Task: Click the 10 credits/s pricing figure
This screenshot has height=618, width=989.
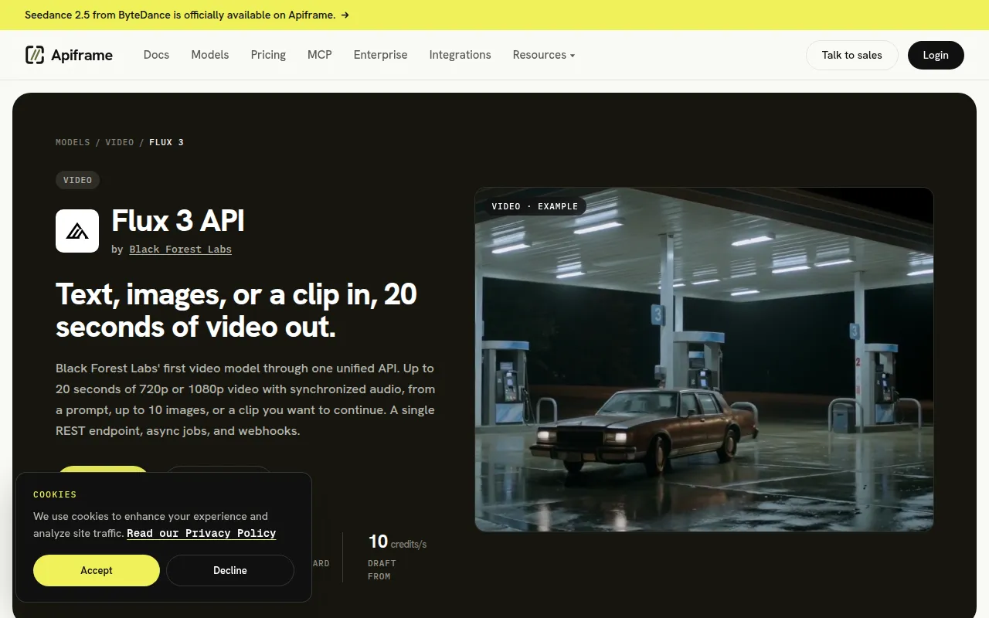Action: 397,542
